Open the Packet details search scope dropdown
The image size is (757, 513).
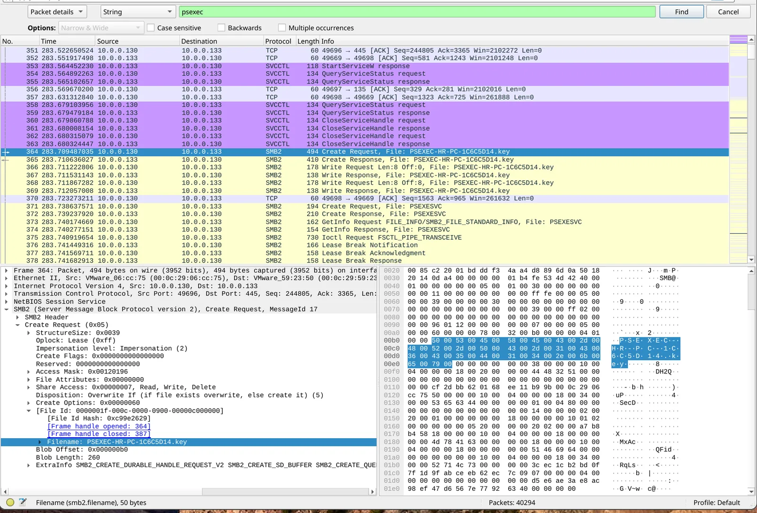click(x=57, y=12)
